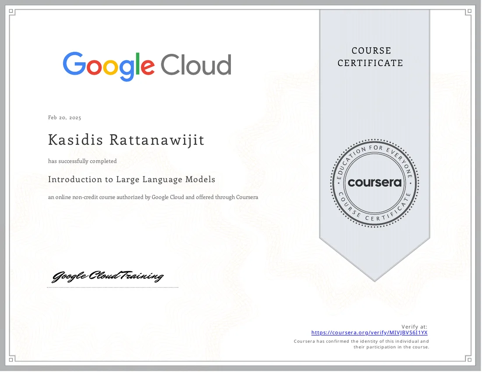Screen dimensions: 482x372
Task: Click the Google Cloud Training signature
Action: (108, 276)
